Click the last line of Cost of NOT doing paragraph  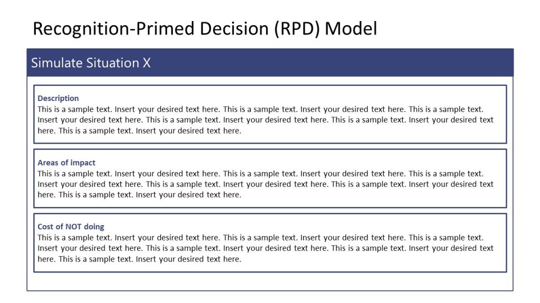coord(139,259)
